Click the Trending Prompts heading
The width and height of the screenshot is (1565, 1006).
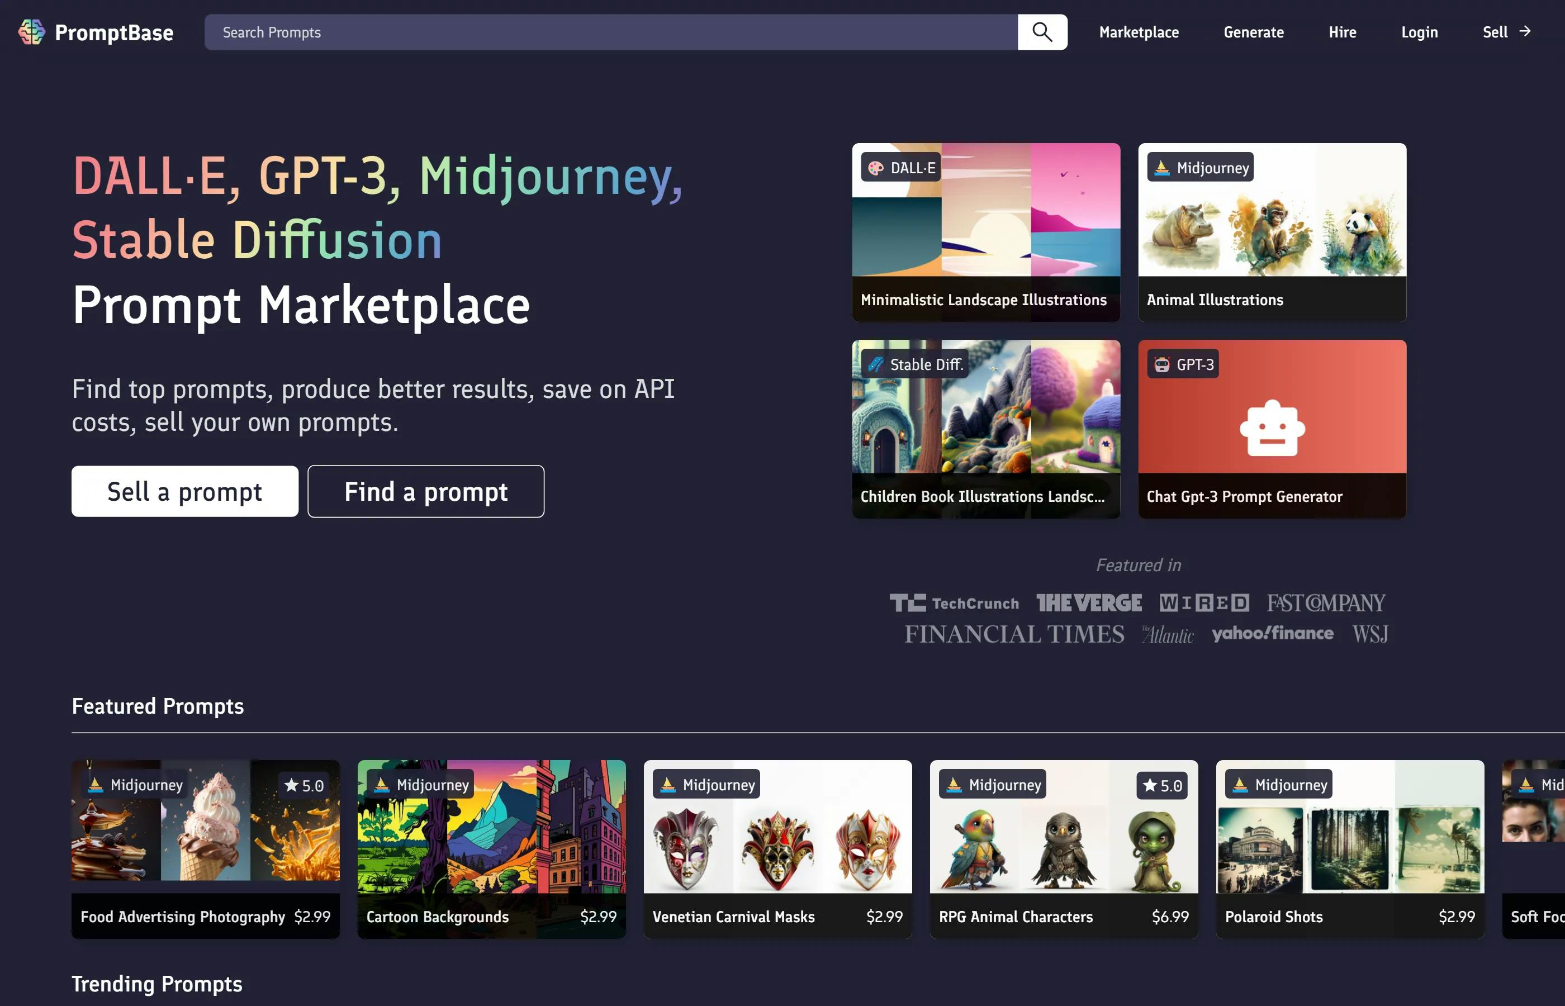click(x=156, y=984)
